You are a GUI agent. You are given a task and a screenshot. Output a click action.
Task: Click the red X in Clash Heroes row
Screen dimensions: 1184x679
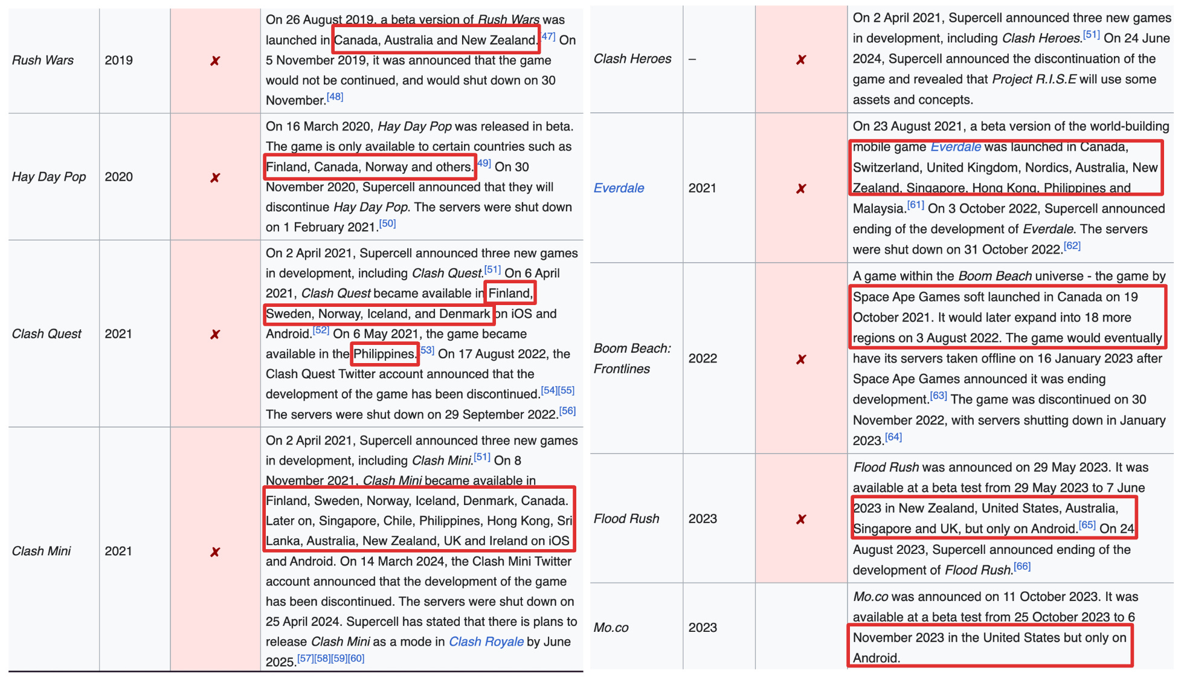(x=801, y=59)
